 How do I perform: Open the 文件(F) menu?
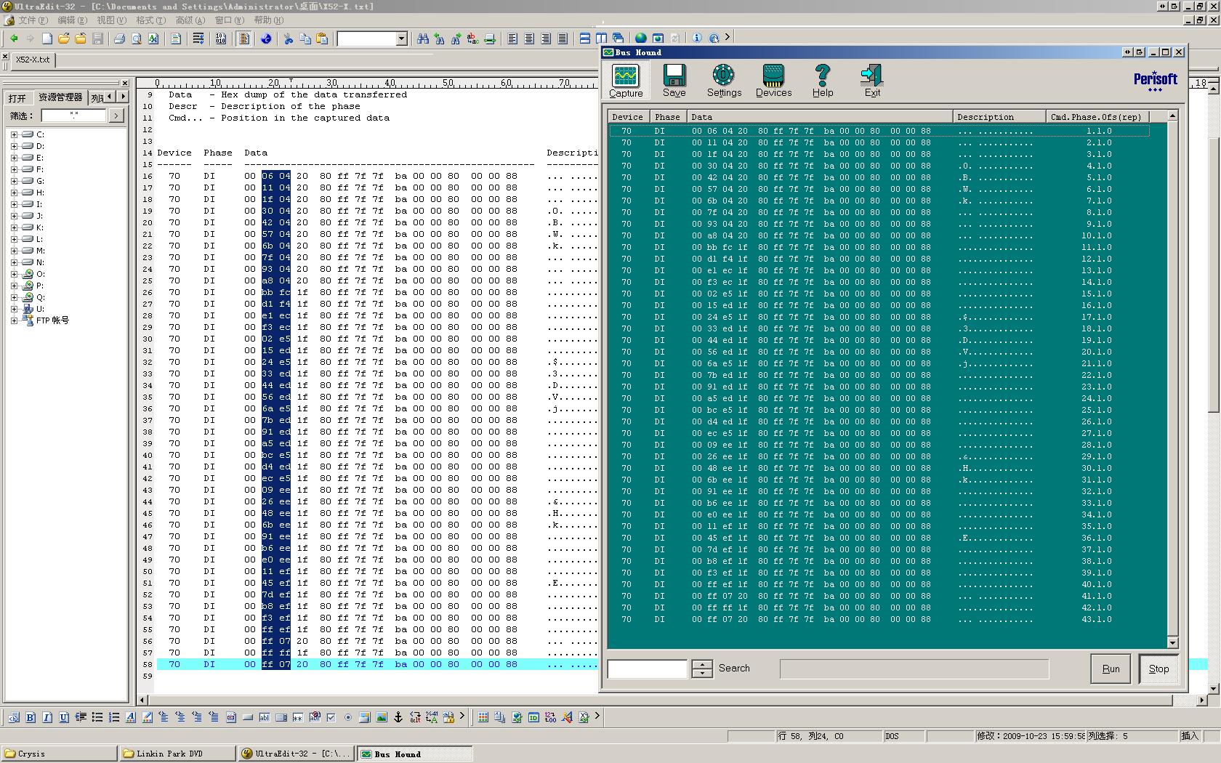[33, 20]
